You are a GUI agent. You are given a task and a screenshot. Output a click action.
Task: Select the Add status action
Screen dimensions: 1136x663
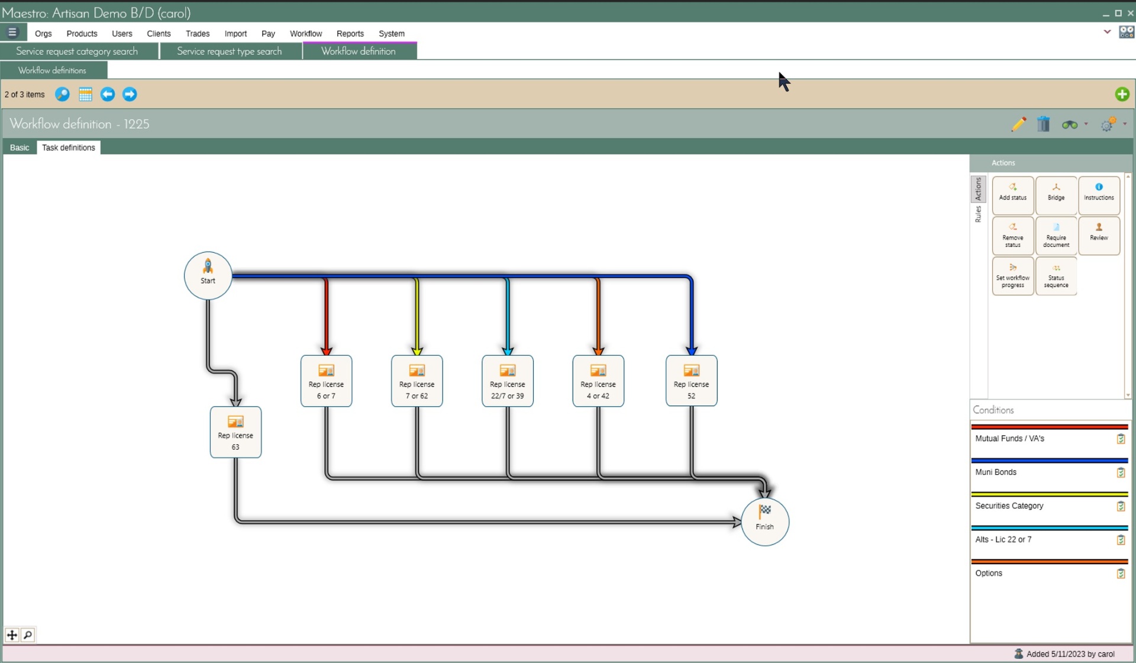point(1012,195)
